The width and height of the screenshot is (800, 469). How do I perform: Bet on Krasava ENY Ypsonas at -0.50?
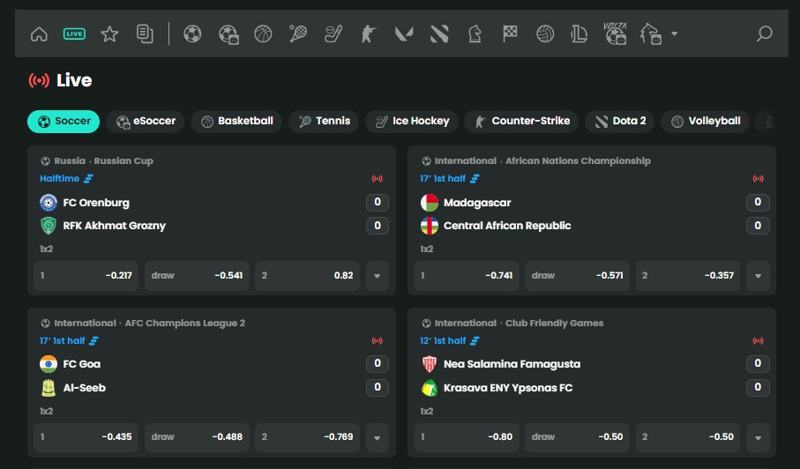pyautogui.click(x=688, y=437)
